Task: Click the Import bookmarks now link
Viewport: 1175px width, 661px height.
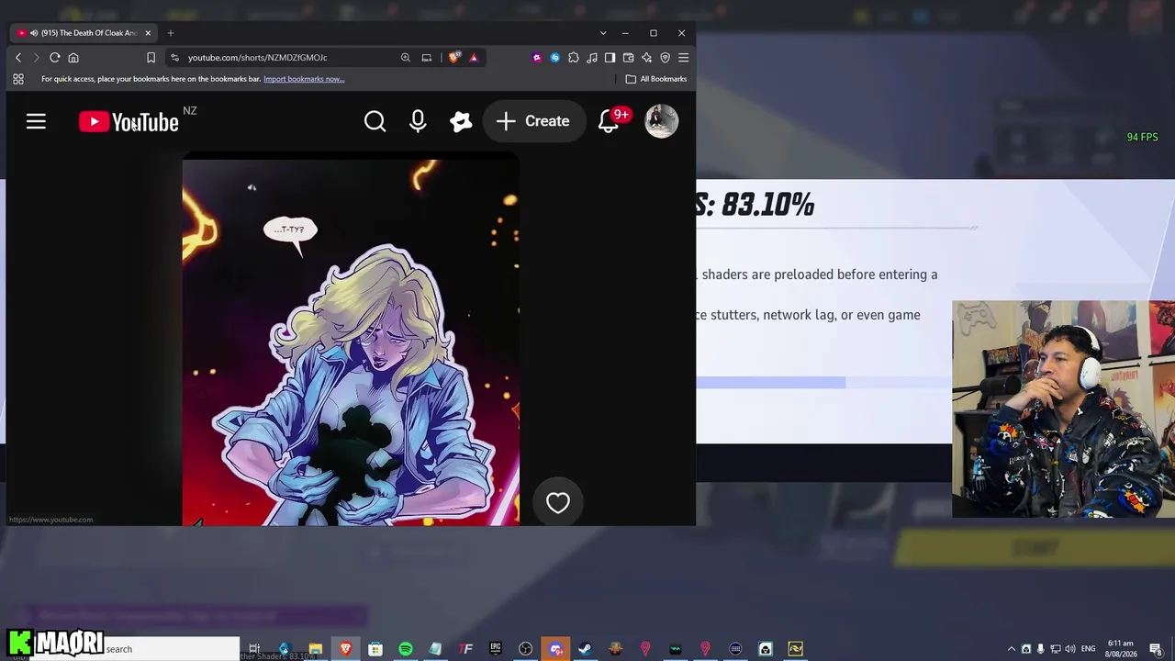Action: [304, 79]
